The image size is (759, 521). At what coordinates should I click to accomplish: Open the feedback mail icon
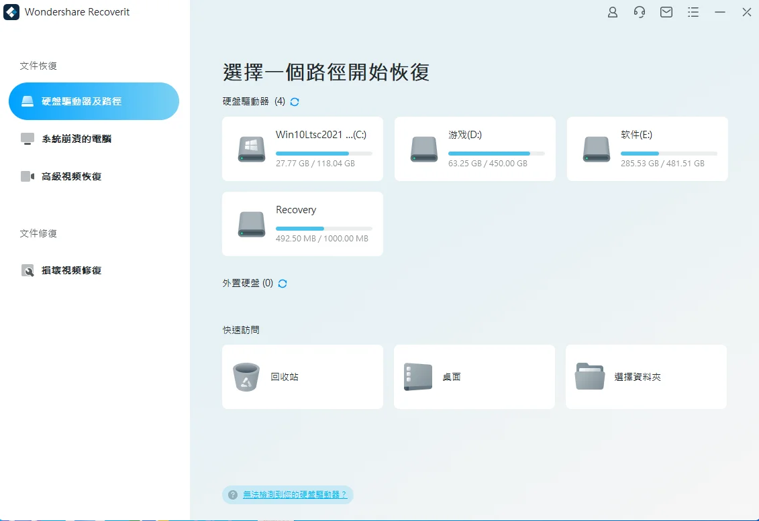point(666,12)
